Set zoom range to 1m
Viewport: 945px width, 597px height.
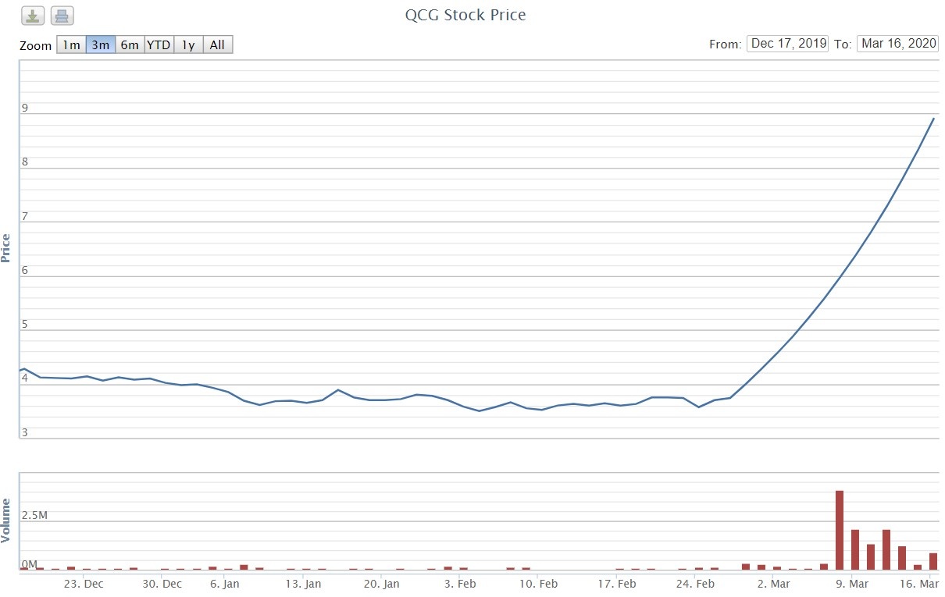[71, 44]
